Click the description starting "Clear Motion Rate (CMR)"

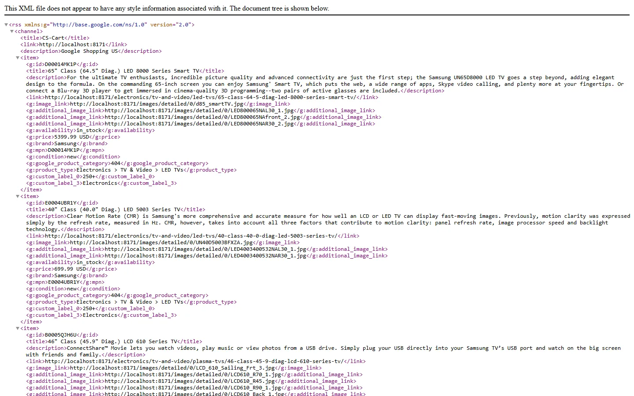(328, 223)
